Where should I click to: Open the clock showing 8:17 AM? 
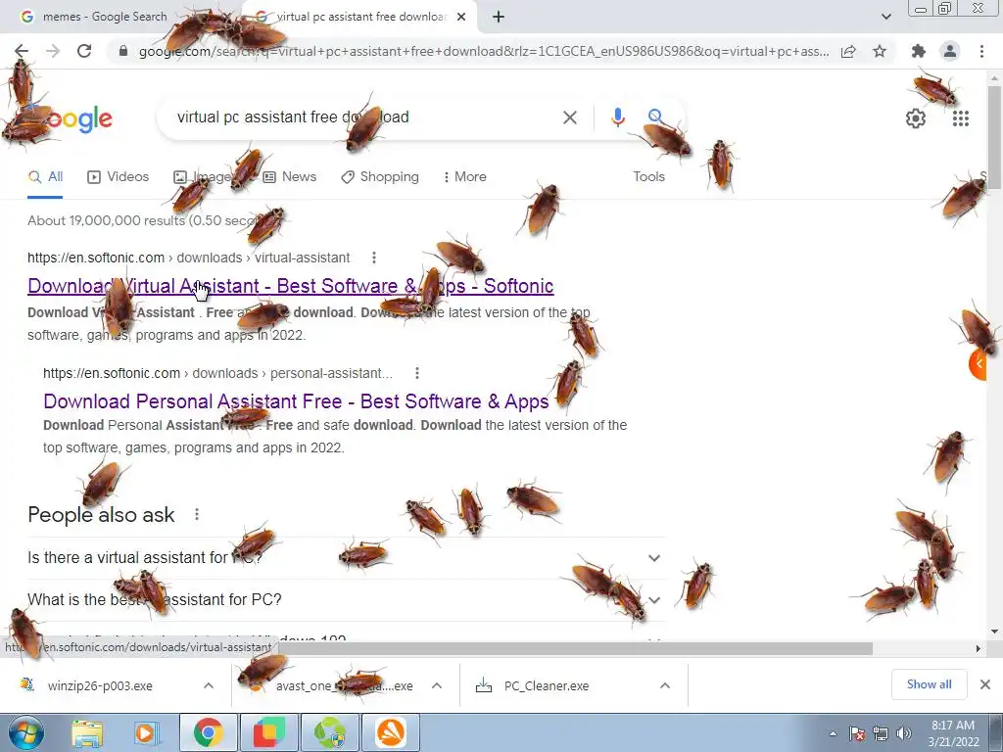[x=954, y=733]
